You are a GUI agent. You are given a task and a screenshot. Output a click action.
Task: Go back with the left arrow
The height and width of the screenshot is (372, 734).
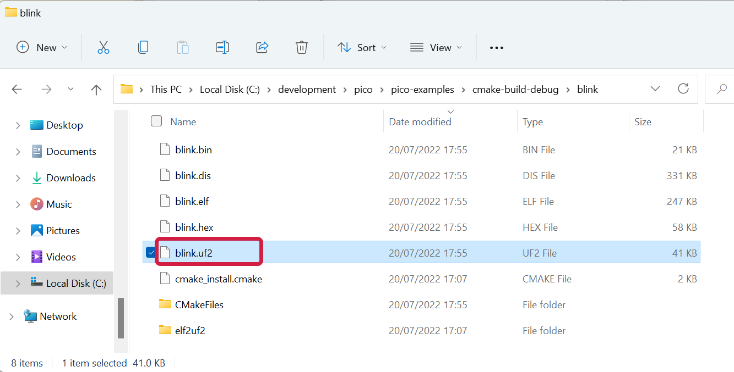[17, 89]
